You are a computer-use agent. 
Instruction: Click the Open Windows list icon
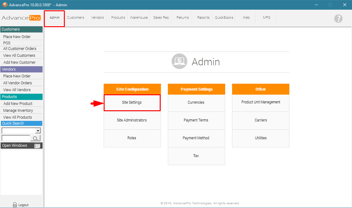[x=37, y=146]
